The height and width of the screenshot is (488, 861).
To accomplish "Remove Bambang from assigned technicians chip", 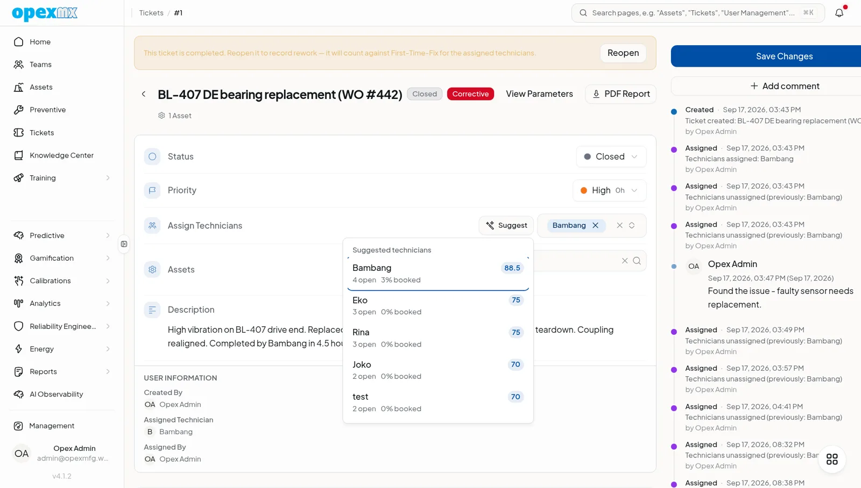I will [x=595, y=226].
